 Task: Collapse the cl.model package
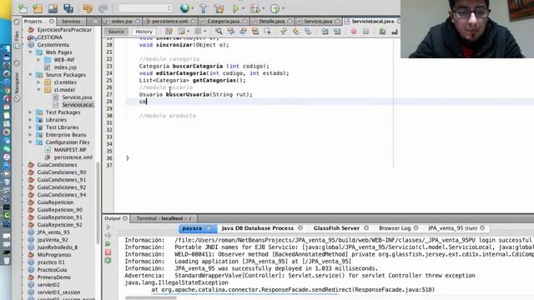[x=38, y=90]
